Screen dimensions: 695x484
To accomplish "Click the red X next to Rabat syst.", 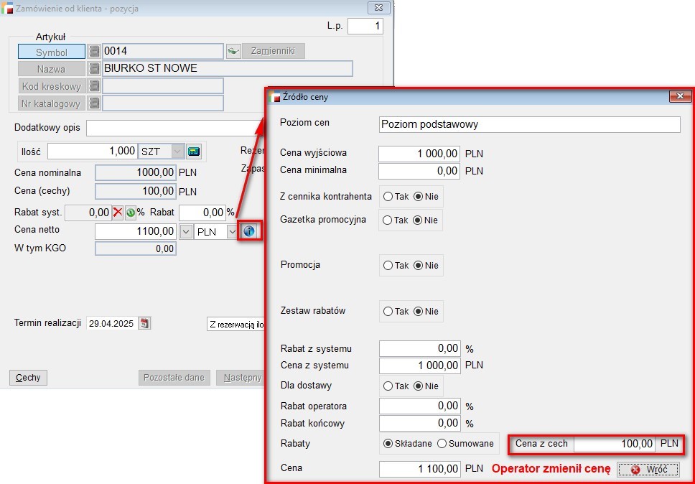I will (118, 213).
